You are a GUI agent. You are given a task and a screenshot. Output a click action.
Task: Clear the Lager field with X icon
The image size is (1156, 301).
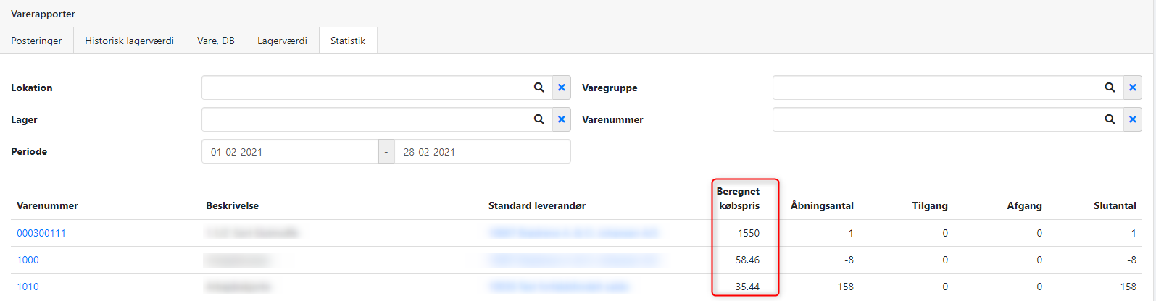pos(562,119)
